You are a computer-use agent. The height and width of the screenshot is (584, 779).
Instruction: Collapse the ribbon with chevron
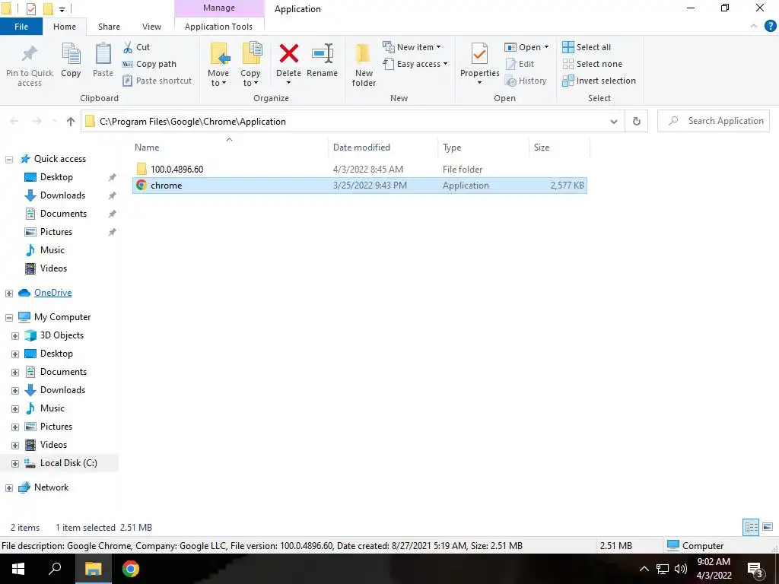[754, 27]
